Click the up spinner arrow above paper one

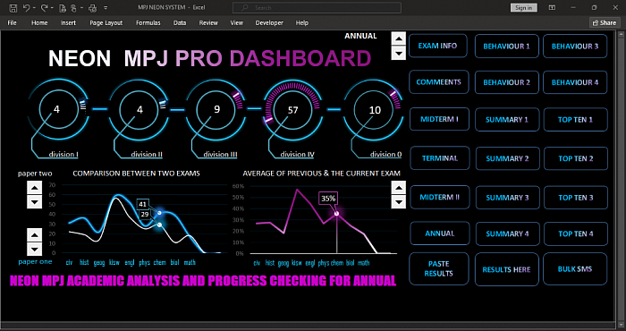click(x=34, y=234)
